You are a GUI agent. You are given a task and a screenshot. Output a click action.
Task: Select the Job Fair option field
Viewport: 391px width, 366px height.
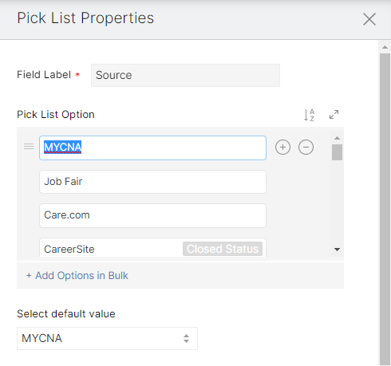point(152,182)
